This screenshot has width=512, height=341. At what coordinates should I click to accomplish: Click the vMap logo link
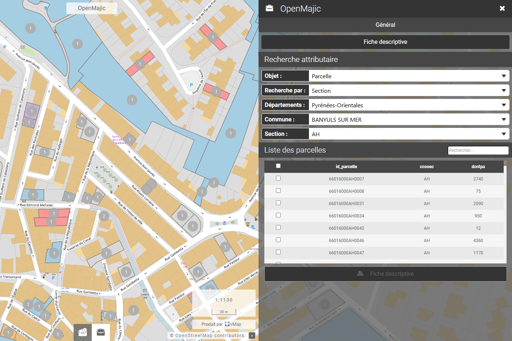(x=233, y=324)
